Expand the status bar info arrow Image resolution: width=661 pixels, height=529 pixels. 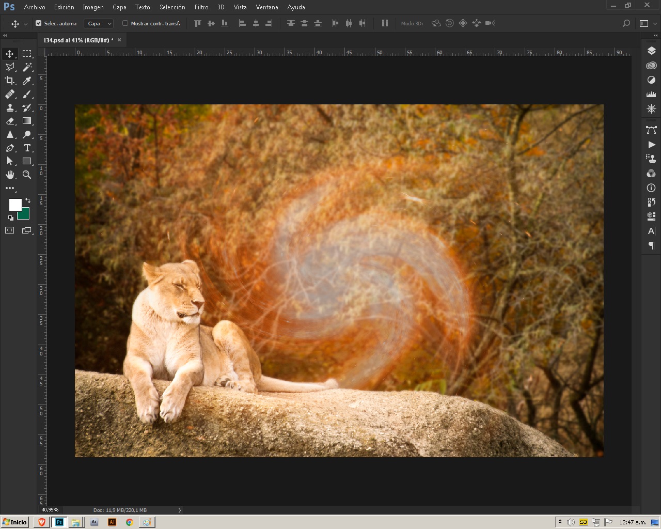(180, 510)
